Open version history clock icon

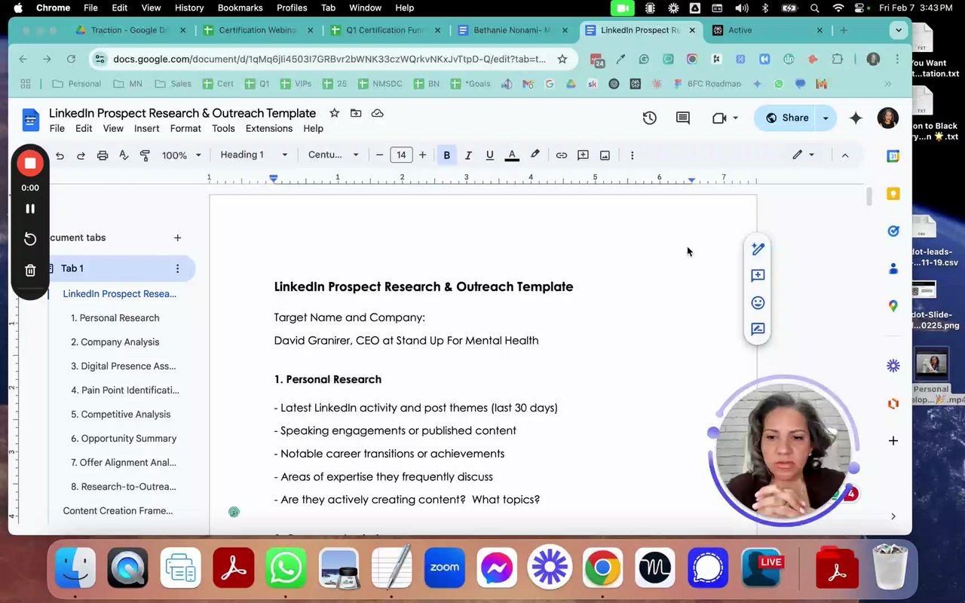point(649,118)
